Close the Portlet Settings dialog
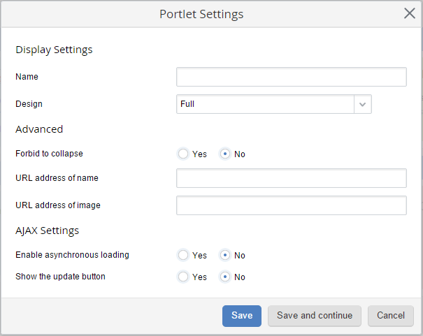Viewport: 423px width, 336px height. click(x=410, y=13)
